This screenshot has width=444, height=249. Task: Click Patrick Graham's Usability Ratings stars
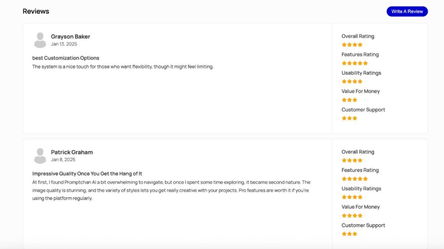tap(352, 197)
